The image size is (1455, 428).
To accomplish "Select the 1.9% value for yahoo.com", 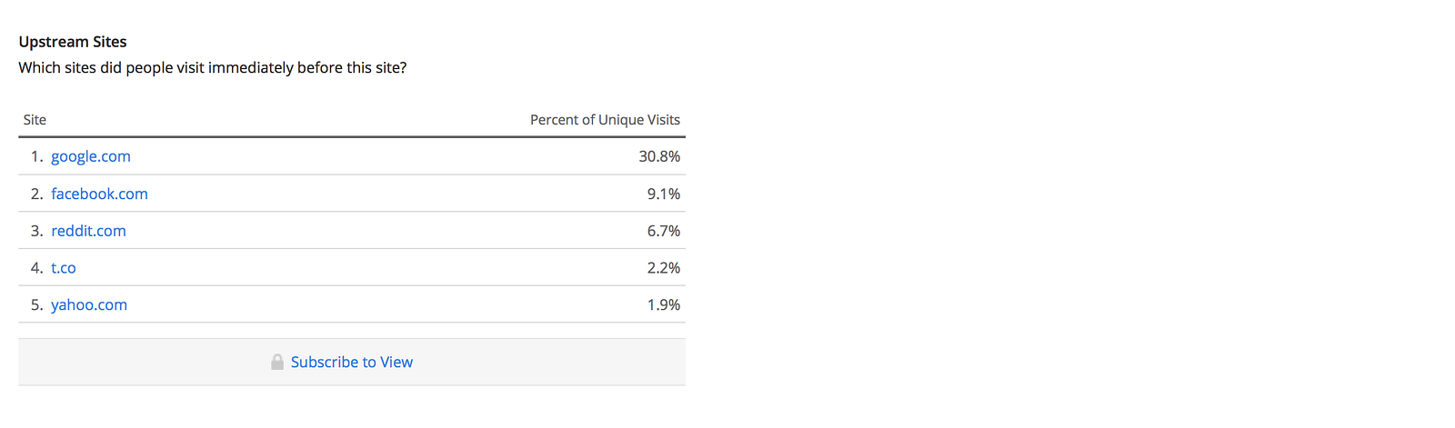I will (x=664, y=305).
